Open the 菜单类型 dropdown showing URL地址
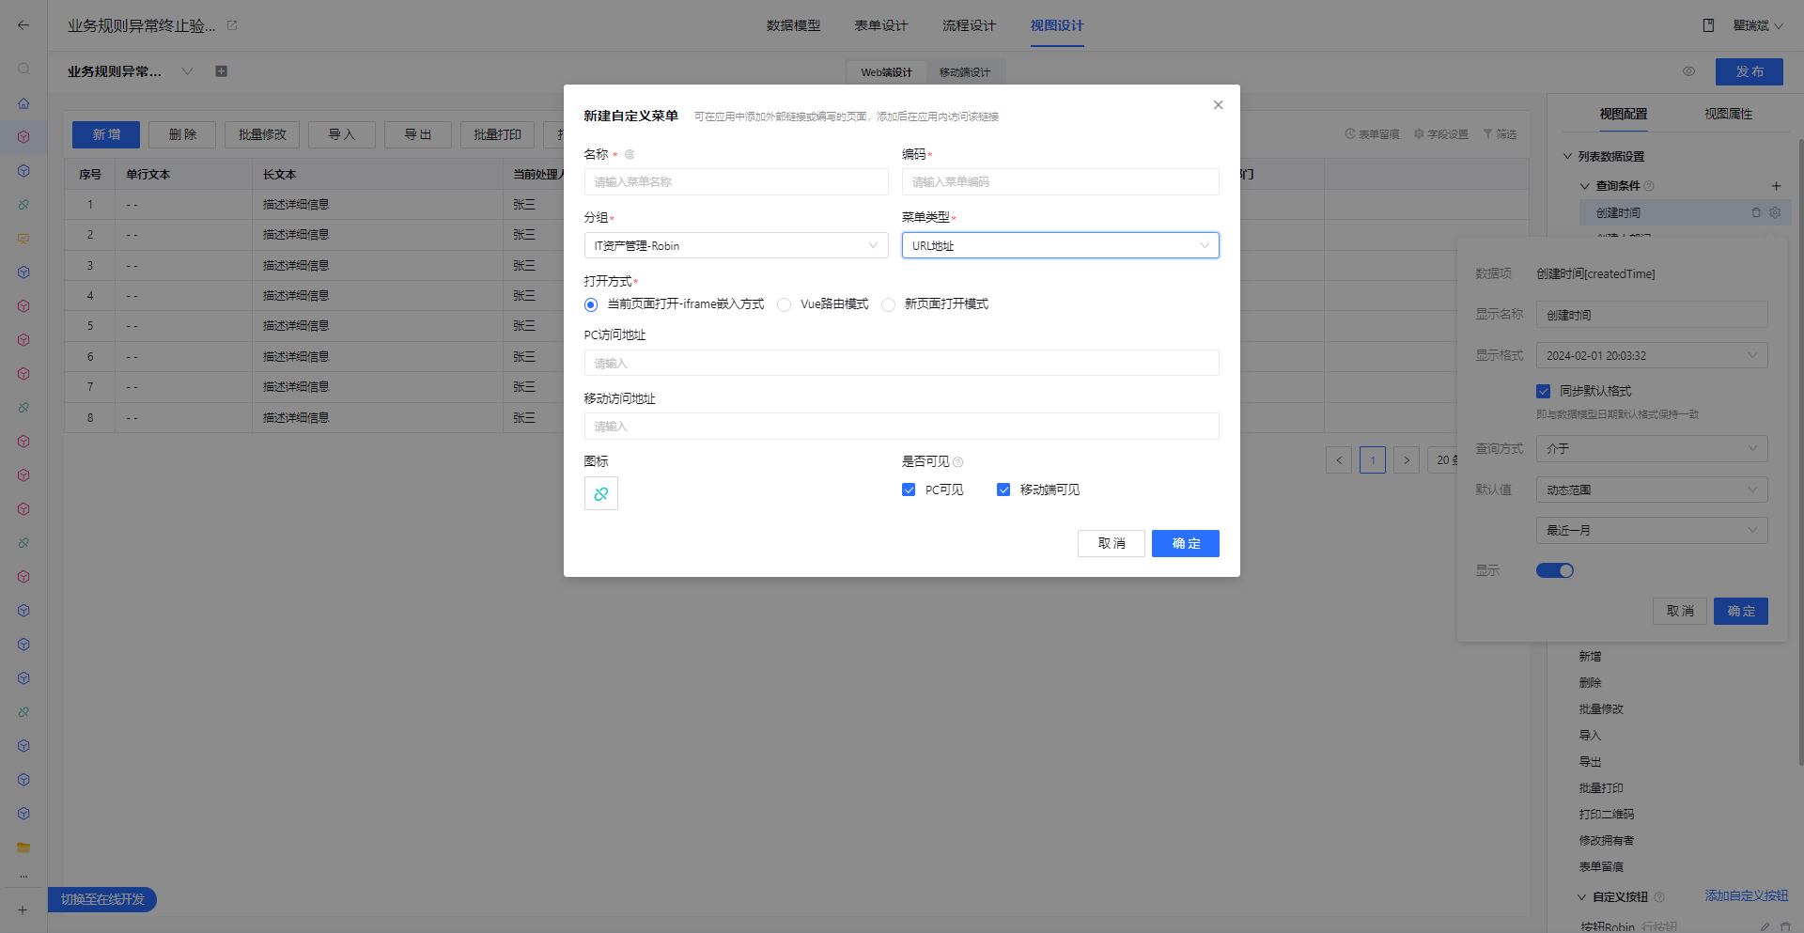1804x933 pixels. click(1060, 245)
